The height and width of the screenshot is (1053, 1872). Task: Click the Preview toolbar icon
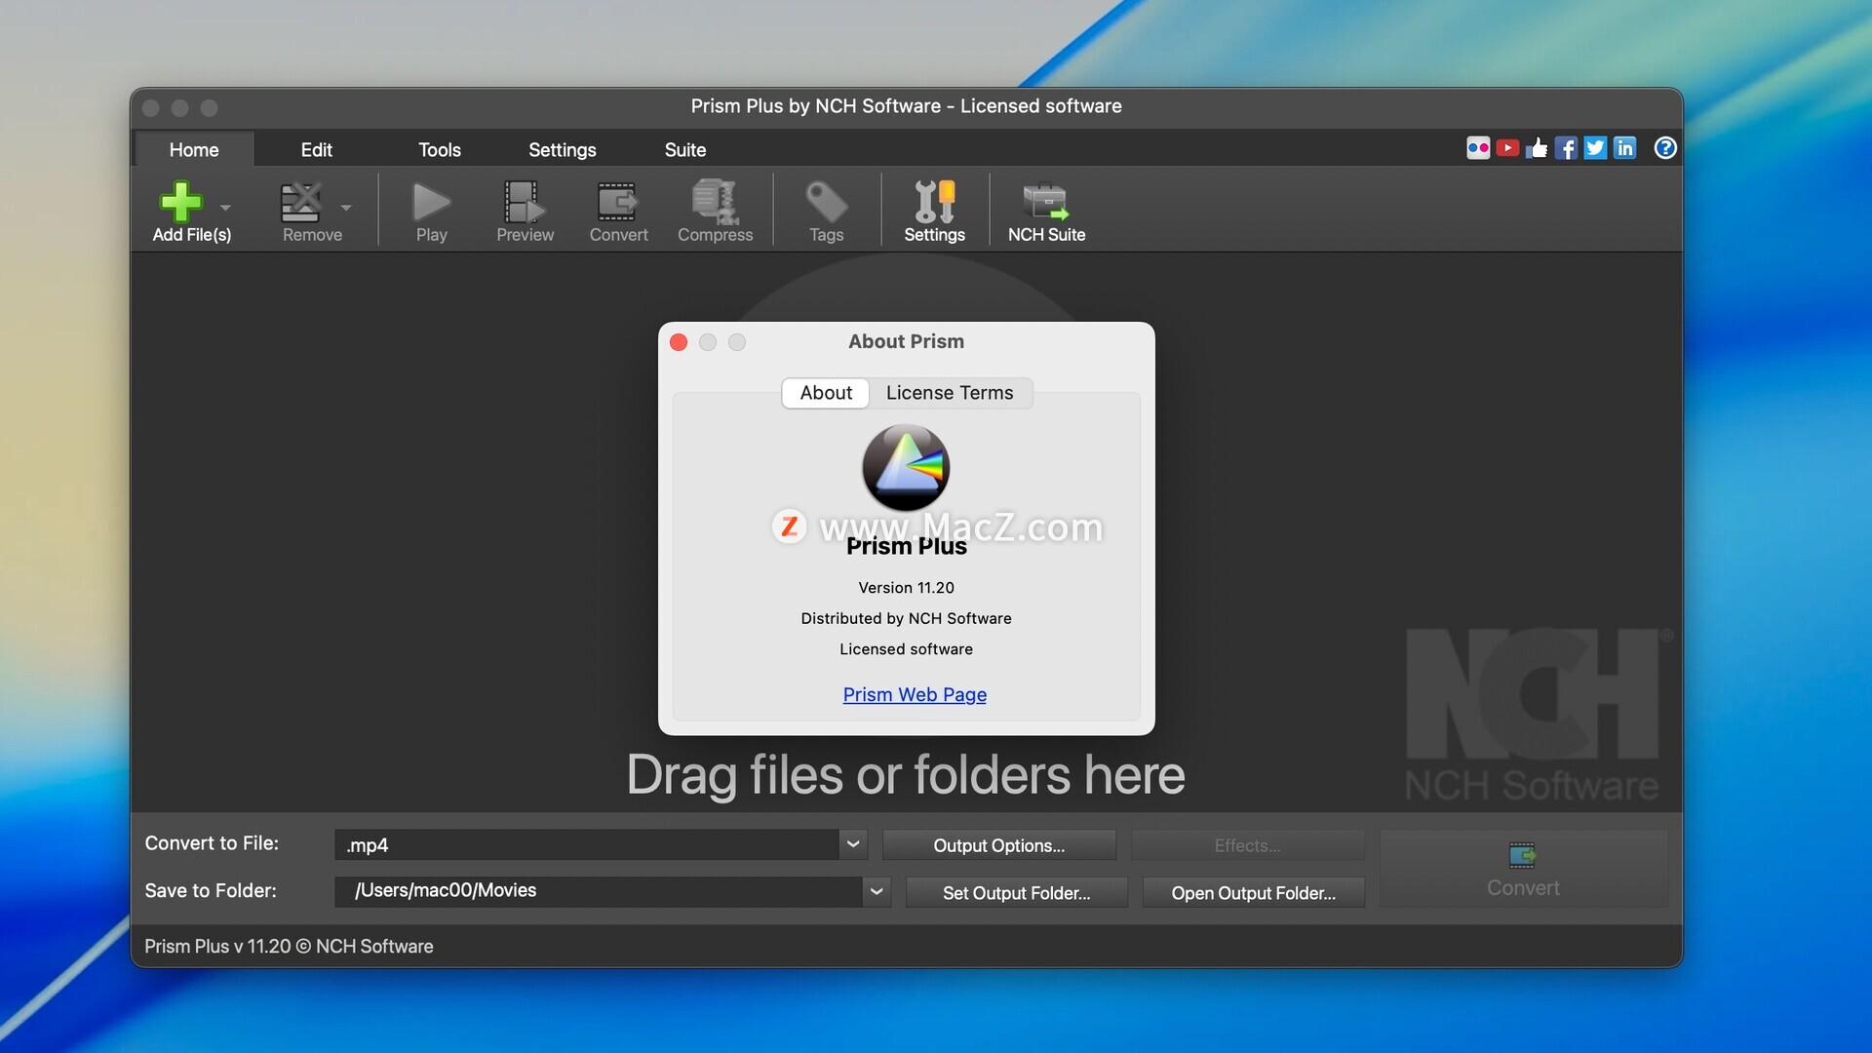[525, 202]
